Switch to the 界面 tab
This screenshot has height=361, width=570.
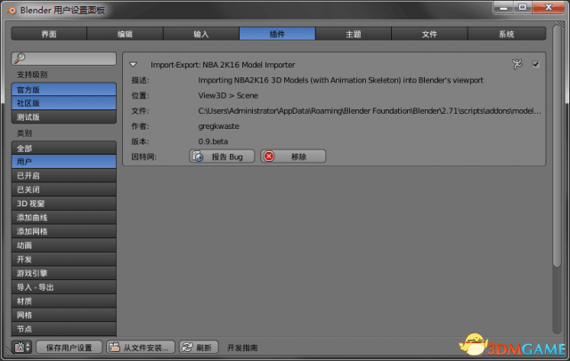[49, 34]
